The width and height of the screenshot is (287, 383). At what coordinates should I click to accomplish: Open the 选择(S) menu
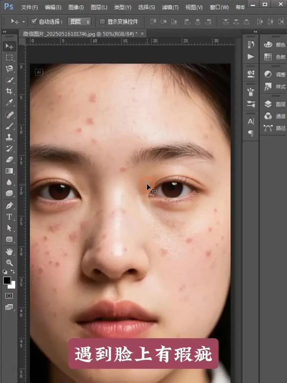[x=146, y=7]
